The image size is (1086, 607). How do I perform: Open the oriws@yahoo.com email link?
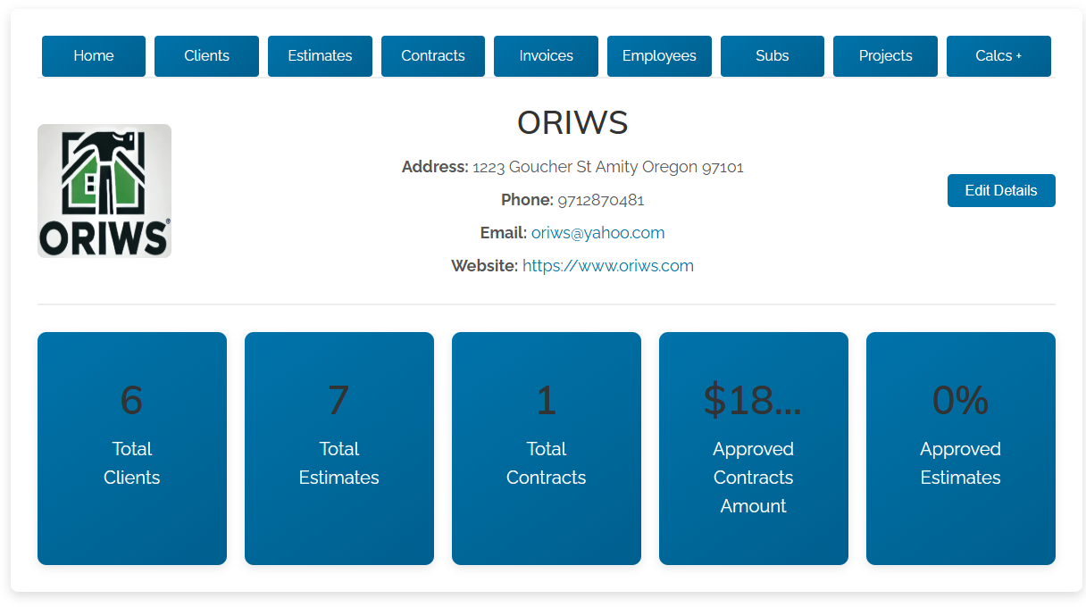tap(597, 233)
